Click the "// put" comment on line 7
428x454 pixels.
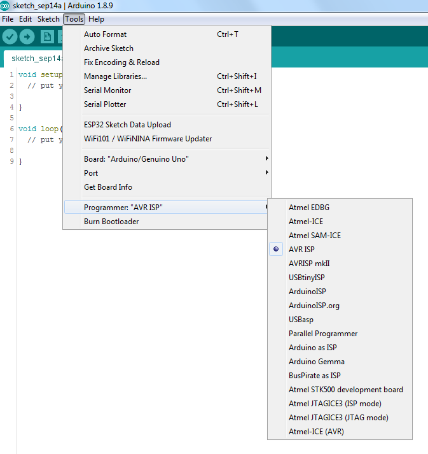point(41,140)
